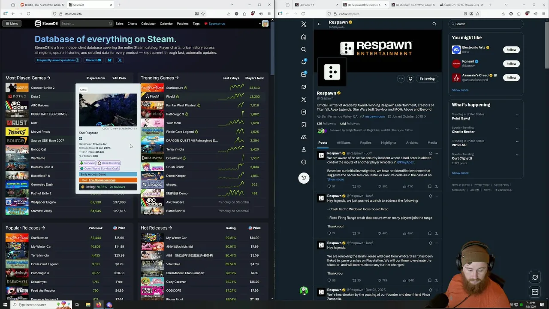This screenshot has height=309, width=549.
Task: Open Respawn profile more options button
Action: tap(401, 79)
